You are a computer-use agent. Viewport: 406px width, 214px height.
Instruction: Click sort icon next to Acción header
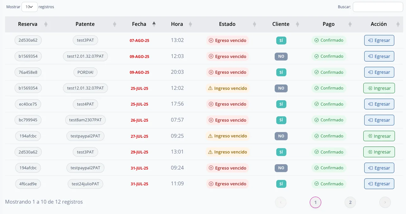tap(398, 24)
